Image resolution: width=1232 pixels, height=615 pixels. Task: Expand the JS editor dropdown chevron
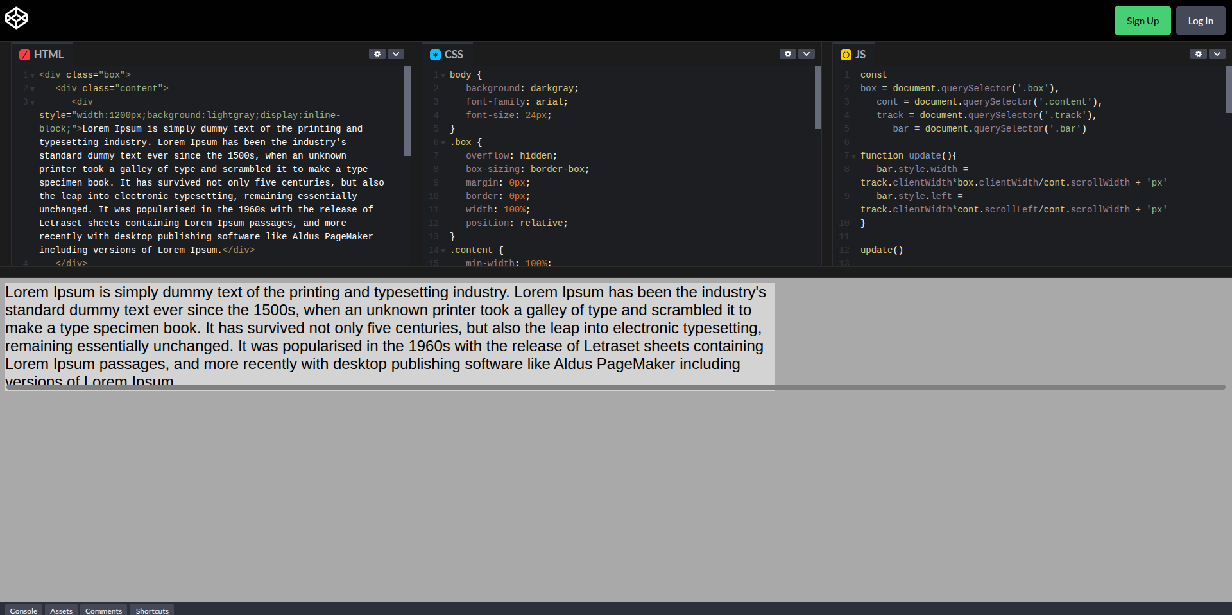point(1217,54)
